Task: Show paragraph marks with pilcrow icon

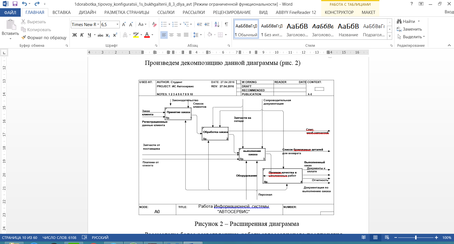Action: [x=226, y=24]
